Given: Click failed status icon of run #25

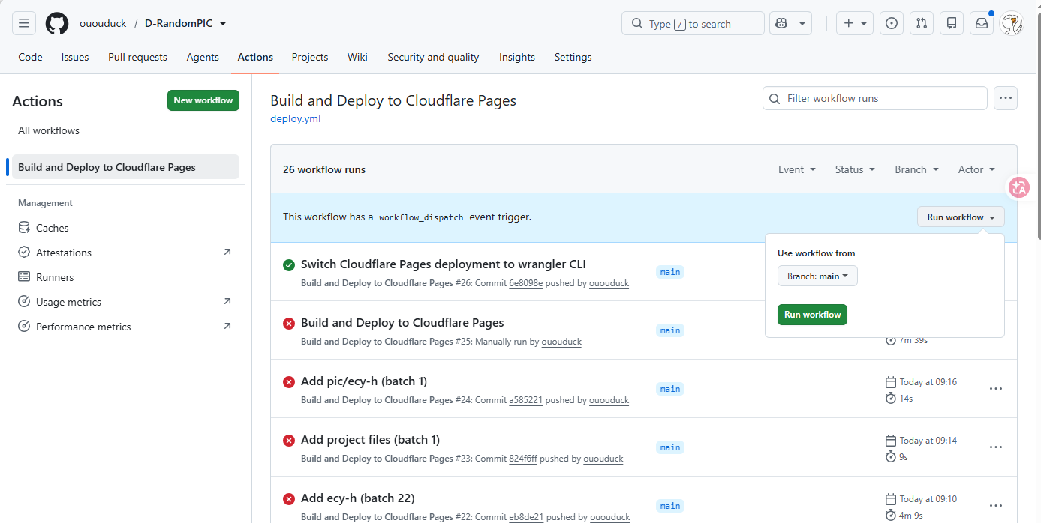Looking at the screenshot, I should click(x=289, y=323).
